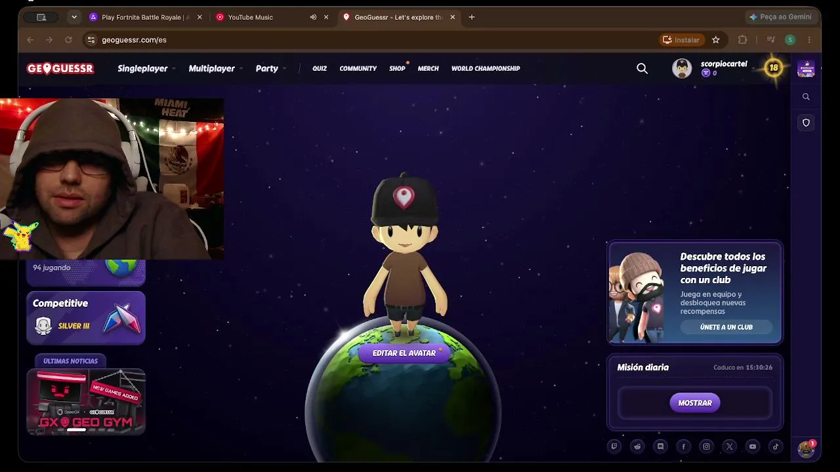Screen dimensions: 840x472
Task: Close the Play Fortnite Battle Royale tab
Action: tap(199, 17)
